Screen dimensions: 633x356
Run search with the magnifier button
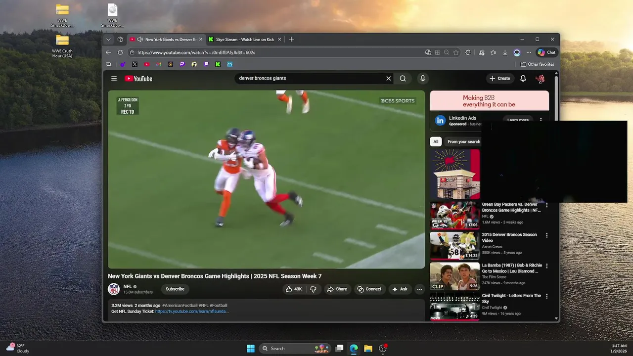point(403,78)
